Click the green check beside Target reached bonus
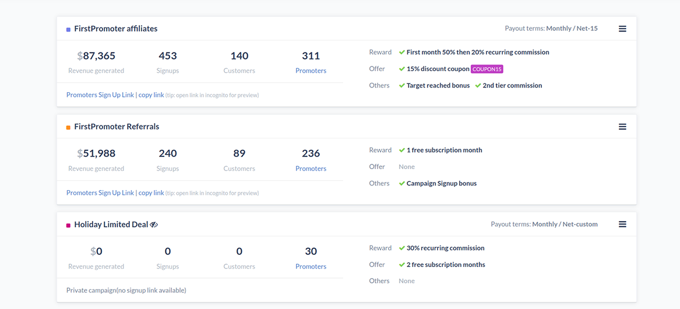The image size is (680, 309). [401, 86]
